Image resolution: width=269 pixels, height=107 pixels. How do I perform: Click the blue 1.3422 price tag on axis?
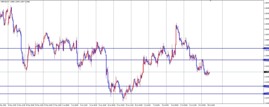pyautogui.click(x=266, y=48)
